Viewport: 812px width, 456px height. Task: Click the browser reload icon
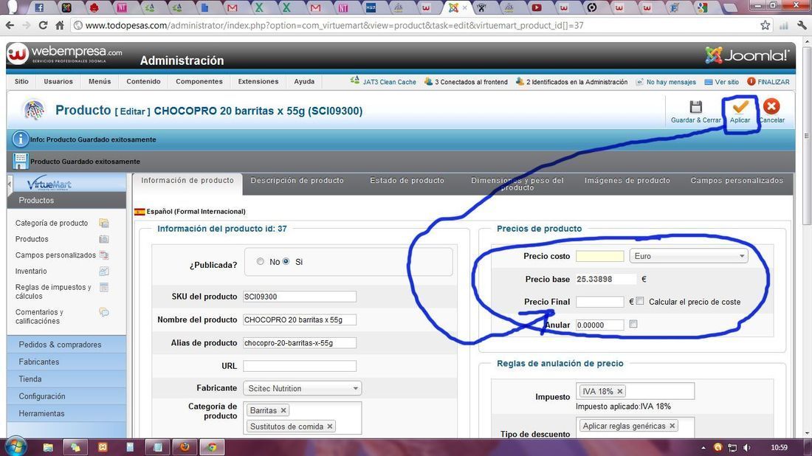pos(43,25)
